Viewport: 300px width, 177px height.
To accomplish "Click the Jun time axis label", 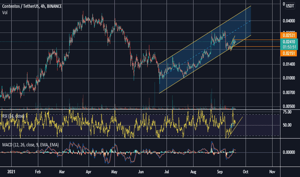I will (141, 172).
